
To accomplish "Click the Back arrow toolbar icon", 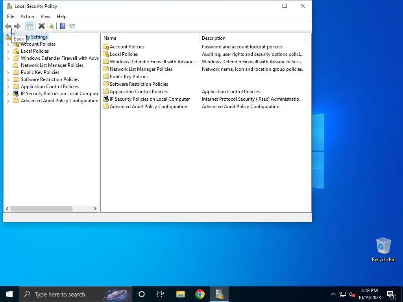I will pyautogui.click(x=8, y=26).
